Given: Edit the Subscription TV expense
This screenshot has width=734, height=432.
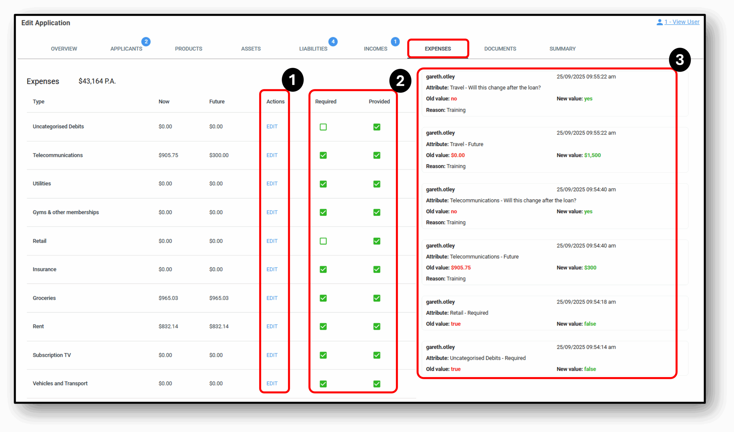Looking at the screenshot, I should click(x=272, y=355).
